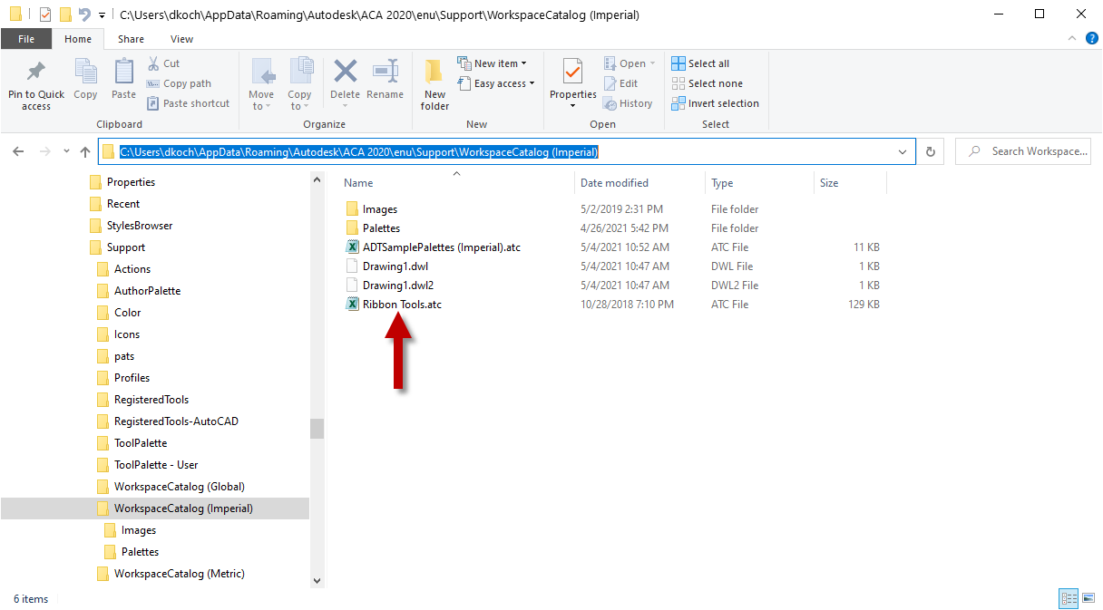Open the Move to dropdown
The image size is (1103, 610).
pos(262,83)
